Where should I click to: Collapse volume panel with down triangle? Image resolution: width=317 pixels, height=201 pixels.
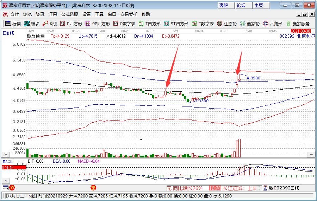[6, 154]
